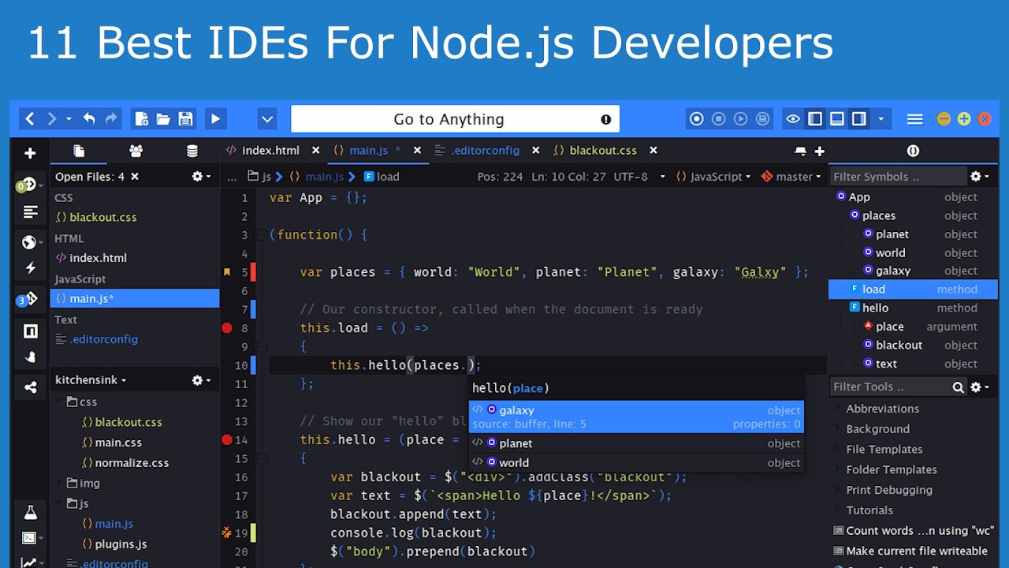Collapse the css folder

(58, 402)
